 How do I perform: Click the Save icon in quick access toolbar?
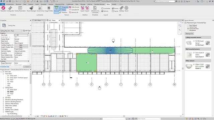(10, 1)
